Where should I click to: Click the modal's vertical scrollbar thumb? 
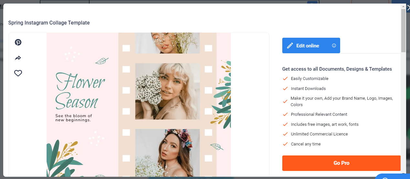click(403, 31)
